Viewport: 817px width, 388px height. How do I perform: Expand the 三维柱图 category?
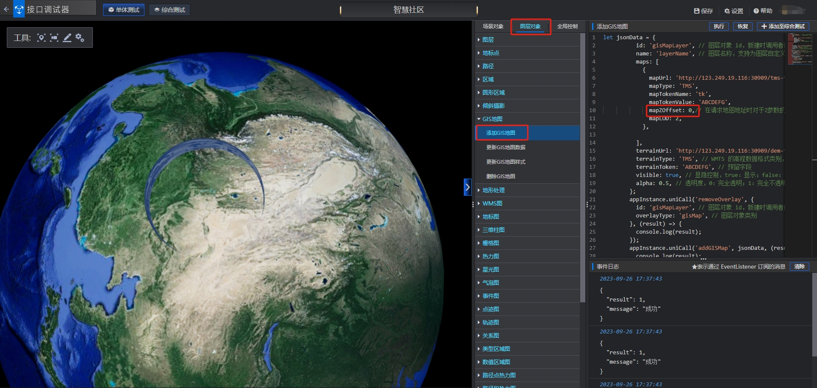527,230
